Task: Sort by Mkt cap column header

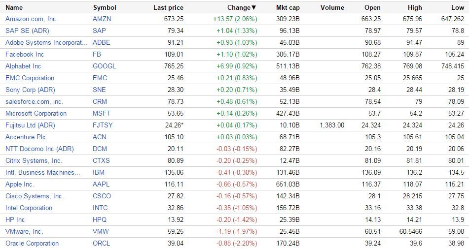Action: (288, 7)
